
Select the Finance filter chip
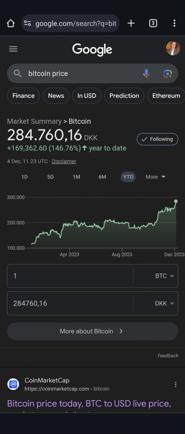point(24,96)
